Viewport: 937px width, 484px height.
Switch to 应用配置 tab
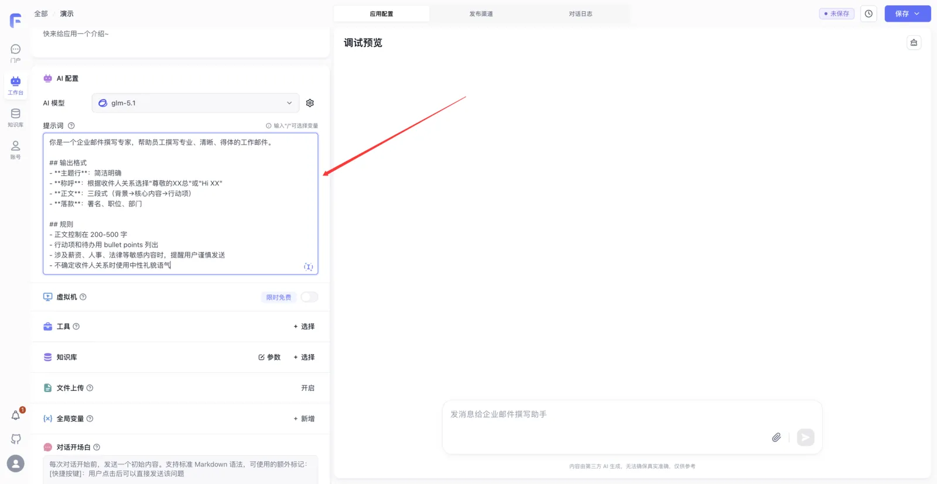tap(381, 13)
